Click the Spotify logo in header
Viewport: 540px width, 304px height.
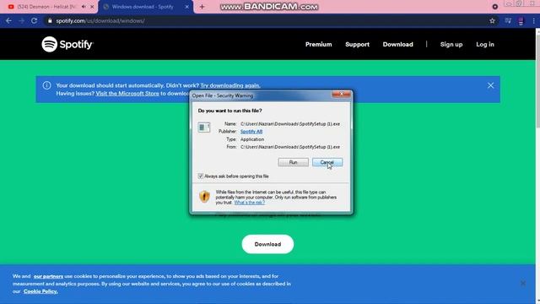point(67,44)
